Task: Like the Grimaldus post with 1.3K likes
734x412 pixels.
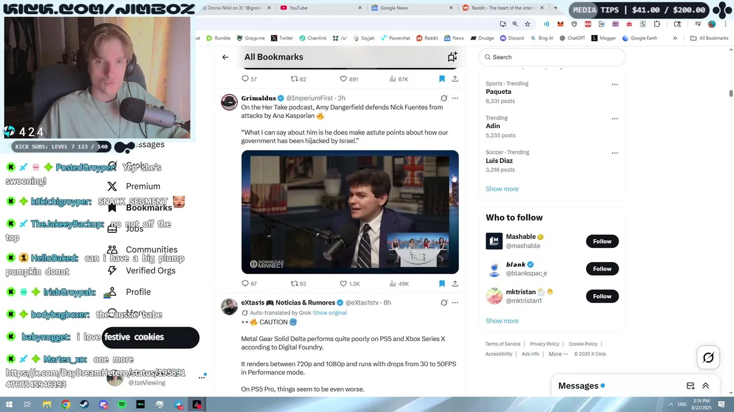Action: [x=350, y=284]
